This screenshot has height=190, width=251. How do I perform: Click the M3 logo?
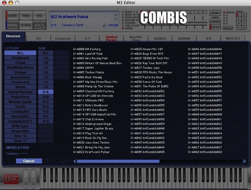(11, 179)
